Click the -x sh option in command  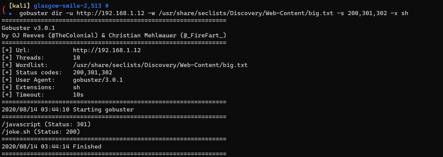[399, 13]
